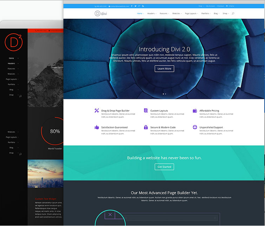Open the RSS feed icon in the top bar
Image resolution: width=265 pixels, height=226 pixels.
click(143, 6)
